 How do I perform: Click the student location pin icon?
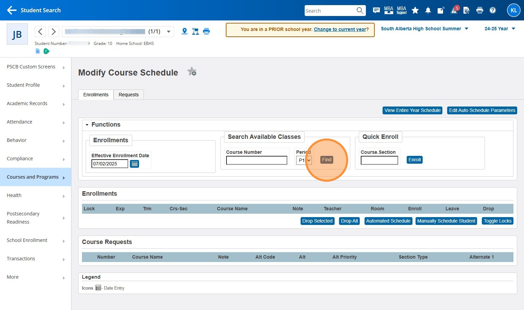[185, 31]
